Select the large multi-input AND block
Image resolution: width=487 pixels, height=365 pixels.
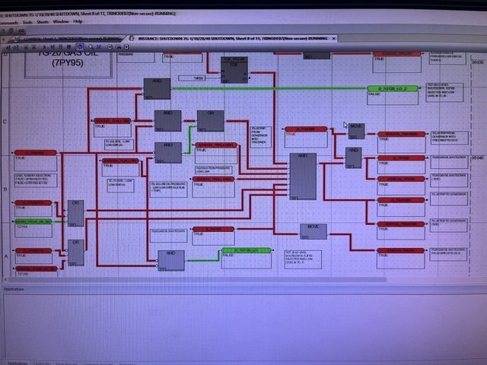303,176
